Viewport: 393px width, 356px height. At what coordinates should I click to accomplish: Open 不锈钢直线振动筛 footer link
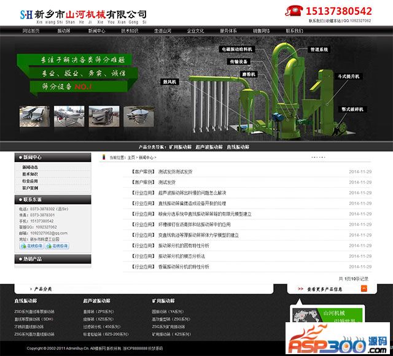pos(29,327)
